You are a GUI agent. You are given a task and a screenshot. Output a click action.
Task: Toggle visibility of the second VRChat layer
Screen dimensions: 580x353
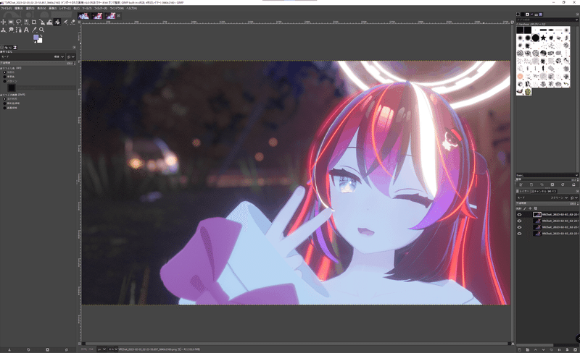[519, 221]
